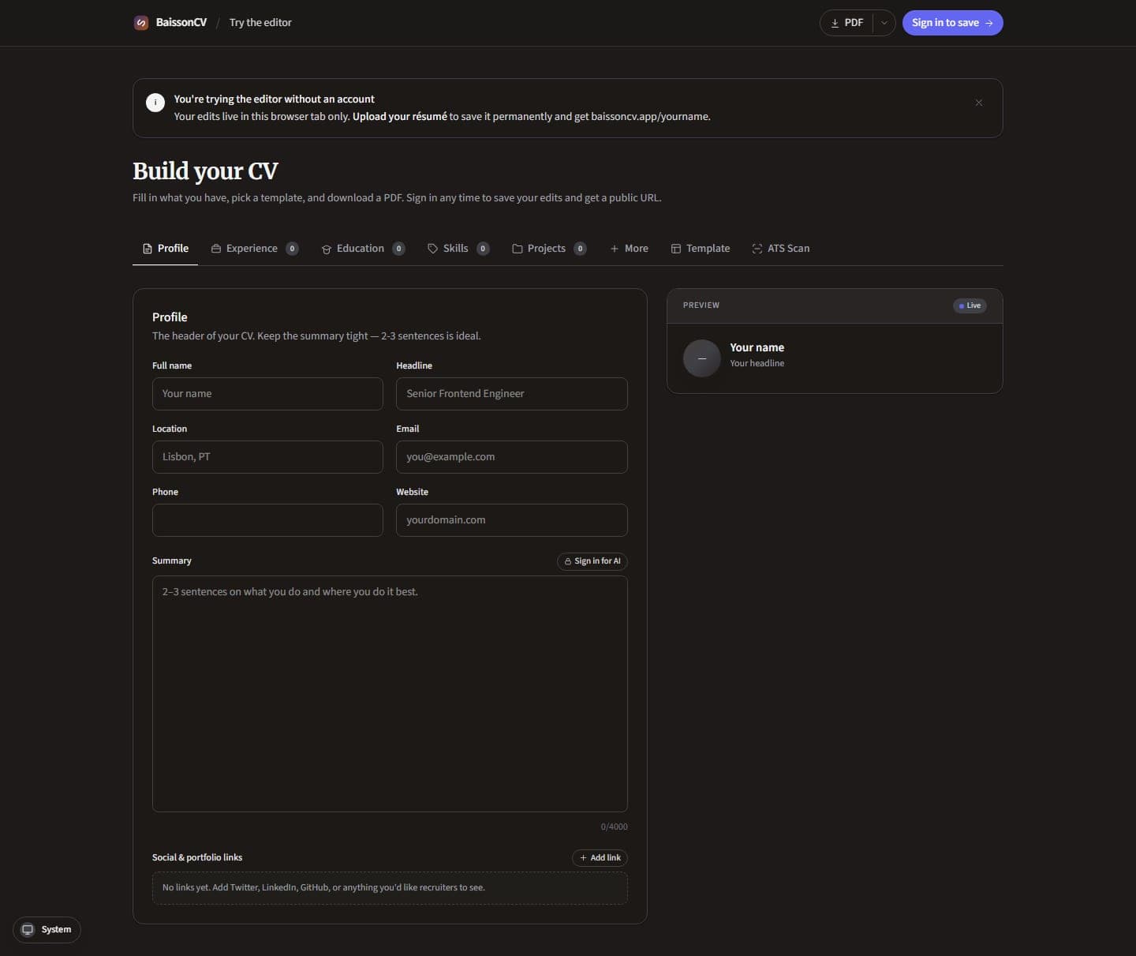Click the 0/4000 character counter
1136x956 pixels.
point(615,827)
